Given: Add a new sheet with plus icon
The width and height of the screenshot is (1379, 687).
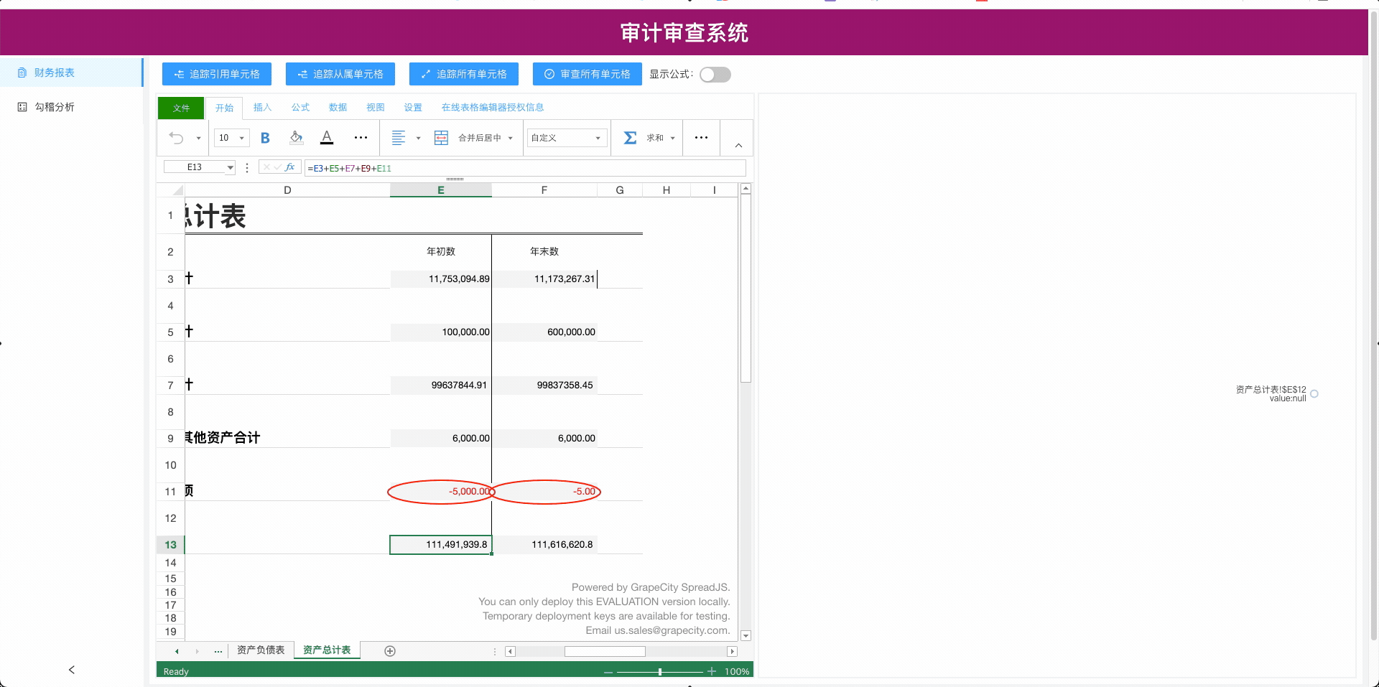Looking at the screenshot, I should coord(390,651).
